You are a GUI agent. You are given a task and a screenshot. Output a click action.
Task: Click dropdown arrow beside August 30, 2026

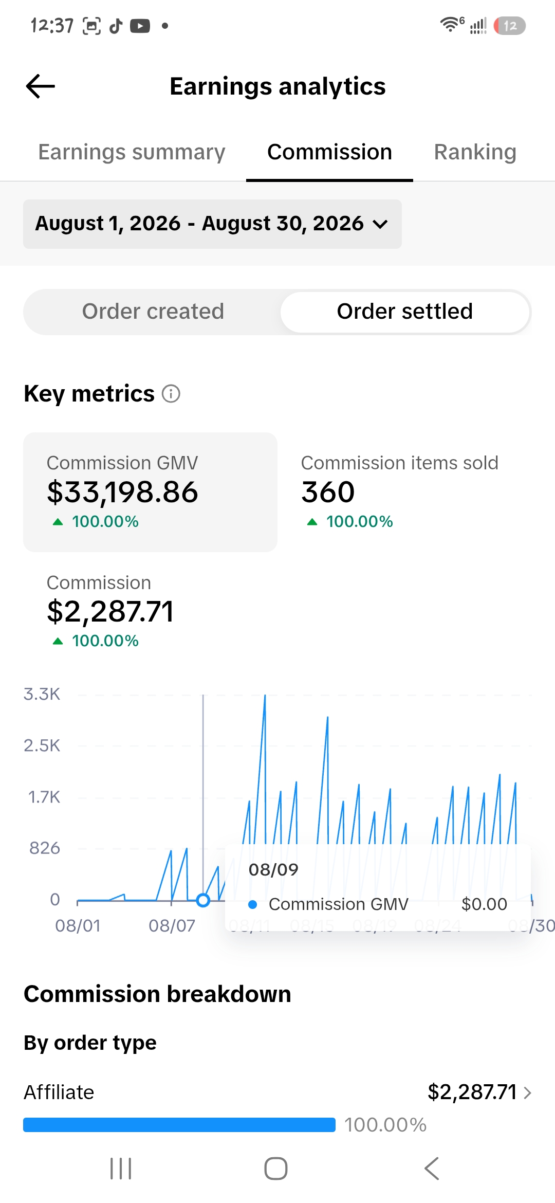(380, 224)
